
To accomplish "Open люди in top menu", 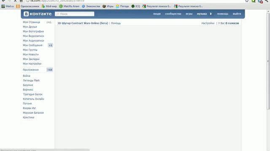I will pyautogui.click(x=157, y=14).
